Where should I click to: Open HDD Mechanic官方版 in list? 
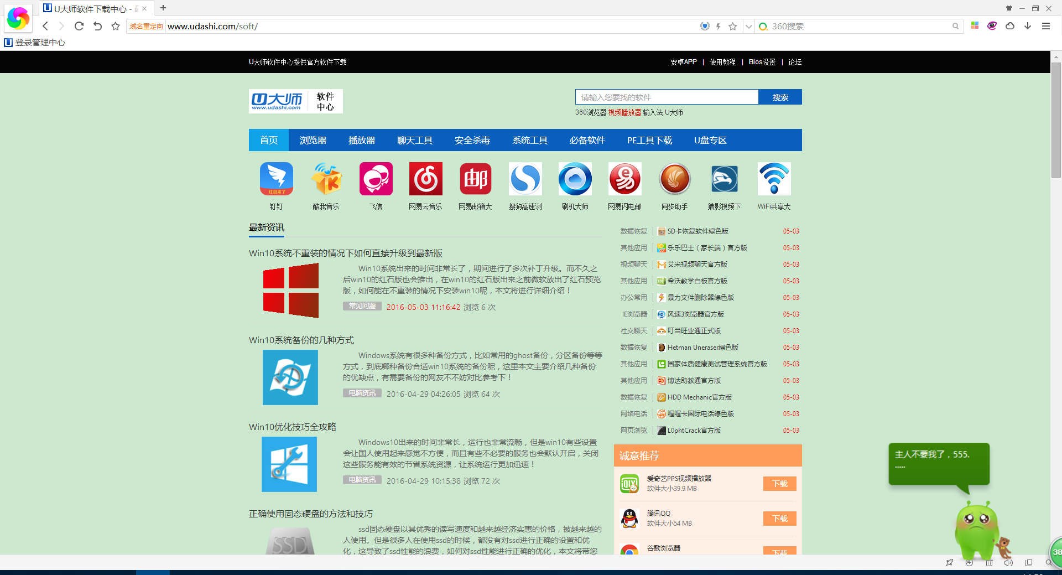(x=699, y=397)
